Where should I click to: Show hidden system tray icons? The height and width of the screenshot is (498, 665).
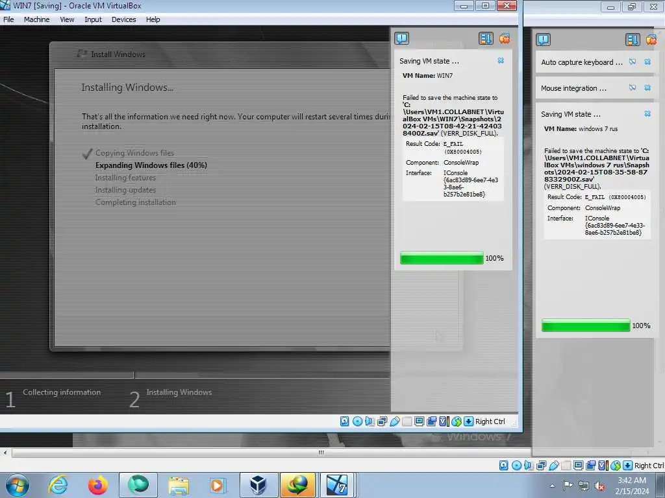552,486
